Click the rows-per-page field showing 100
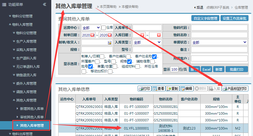 [174, 69]
